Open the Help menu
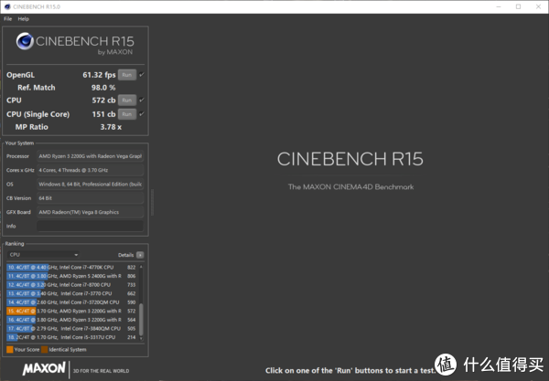549x381 pixels. point(24,19)
